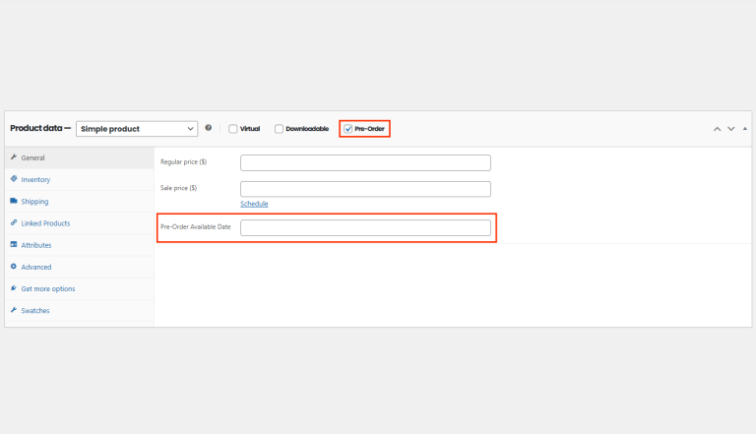Click the Swatches wrench icon
The width and height of the screenshot is (756, 434).
point(14,310)
